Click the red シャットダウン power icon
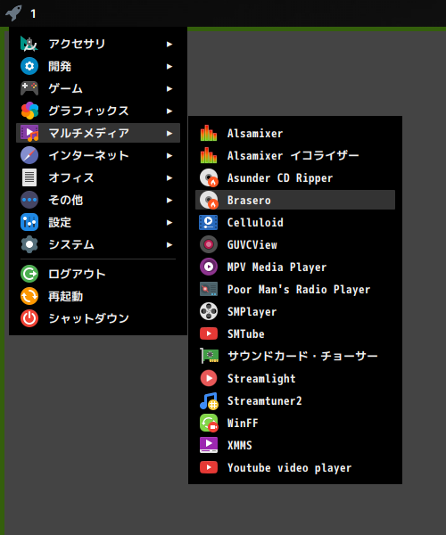The image size is (446, 535). tap(29, 318)
